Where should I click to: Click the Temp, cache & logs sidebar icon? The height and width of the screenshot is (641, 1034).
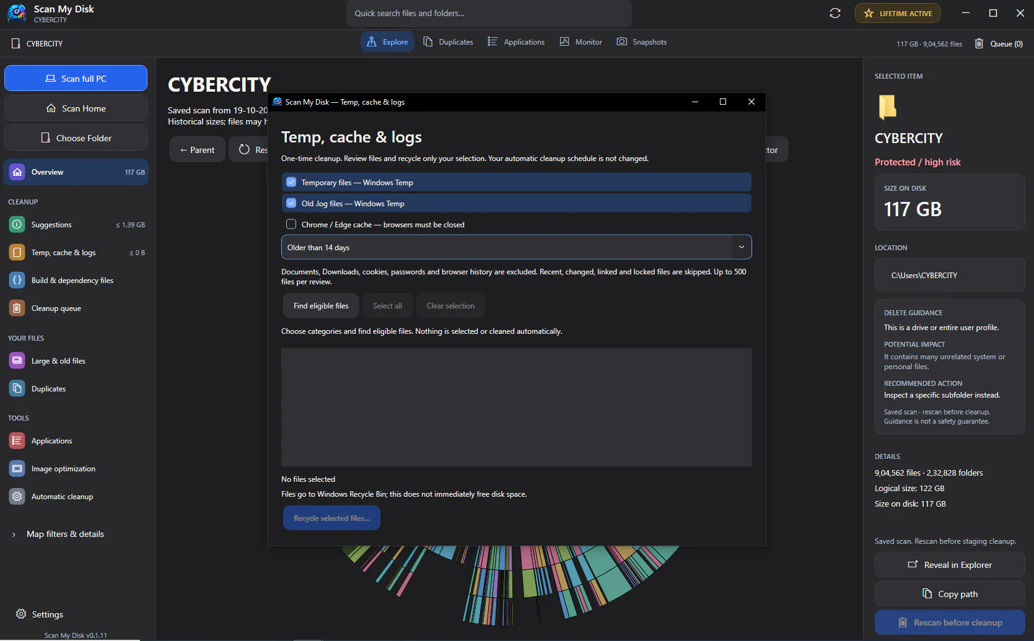(17, 252)
